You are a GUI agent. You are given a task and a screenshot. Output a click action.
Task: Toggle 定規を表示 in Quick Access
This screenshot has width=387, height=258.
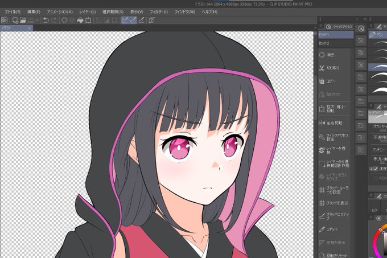334,243
